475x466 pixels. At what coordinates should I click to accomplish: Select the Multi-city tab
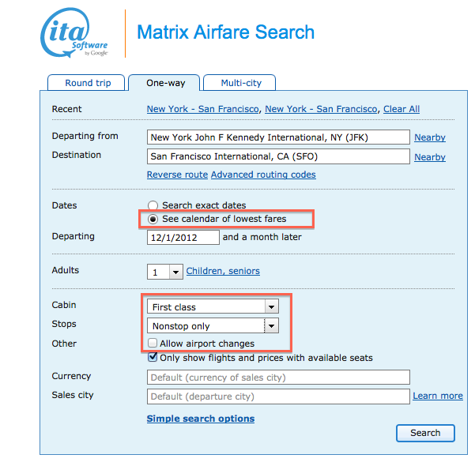coord(241,83)
